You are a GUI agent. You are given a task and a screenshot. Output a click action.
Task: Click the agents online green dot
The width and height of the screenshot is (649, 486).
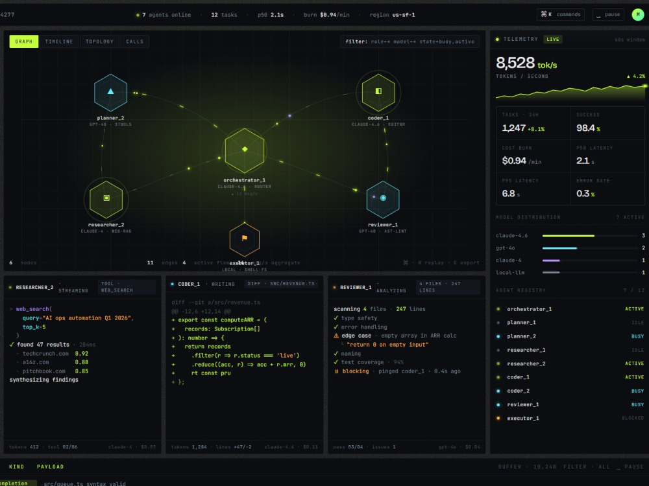tap(138, 15)
